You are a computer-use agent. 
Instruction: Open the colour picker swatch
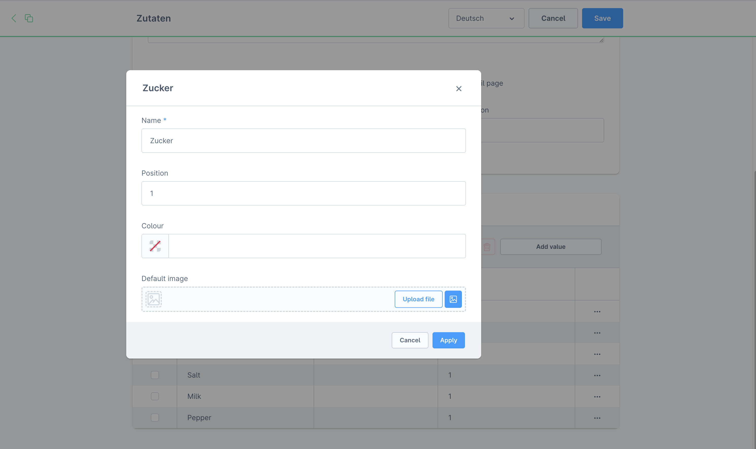(x=155, y=246)
